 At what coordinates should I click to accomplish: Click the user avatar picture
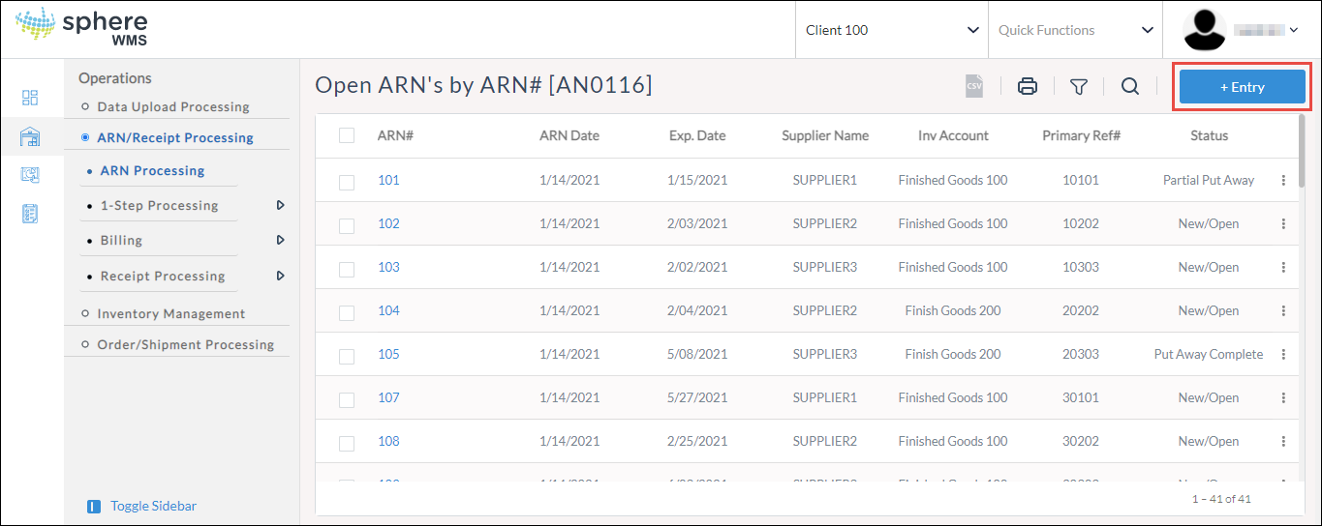point(1205,30)
